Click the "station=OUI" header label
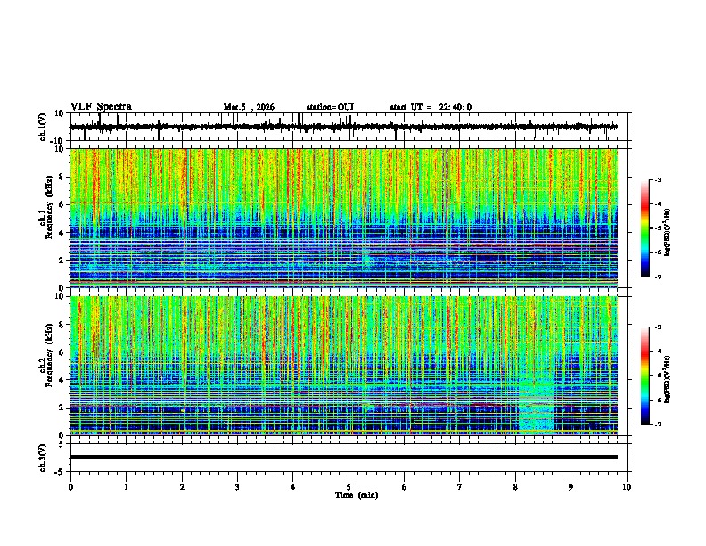This screenshot has width=706, height=546. [330, 107]
